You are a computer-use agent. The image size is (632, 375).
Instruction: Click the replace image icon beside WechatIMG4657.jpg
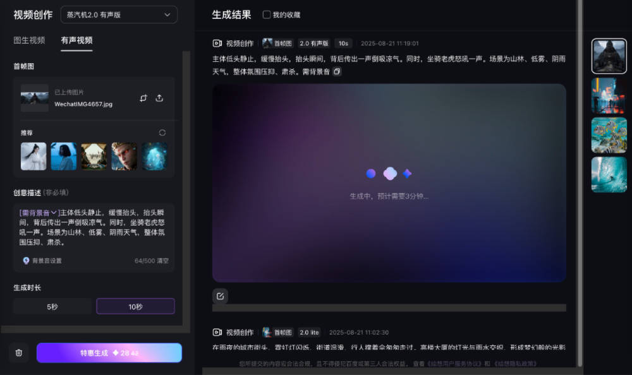143,98
